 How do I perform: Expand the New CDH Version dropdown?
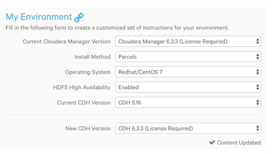click(x=188, y=129)
